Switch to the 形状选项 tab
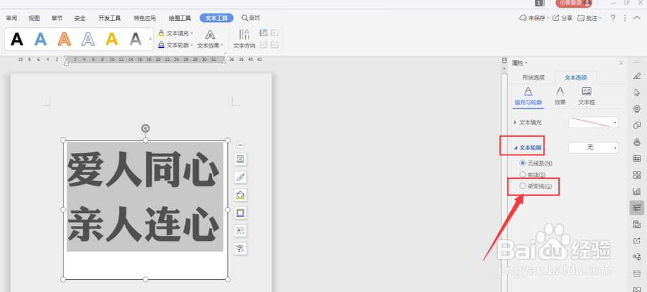The image size is (647, 292). pyautogui.click(x=534, y=78)
